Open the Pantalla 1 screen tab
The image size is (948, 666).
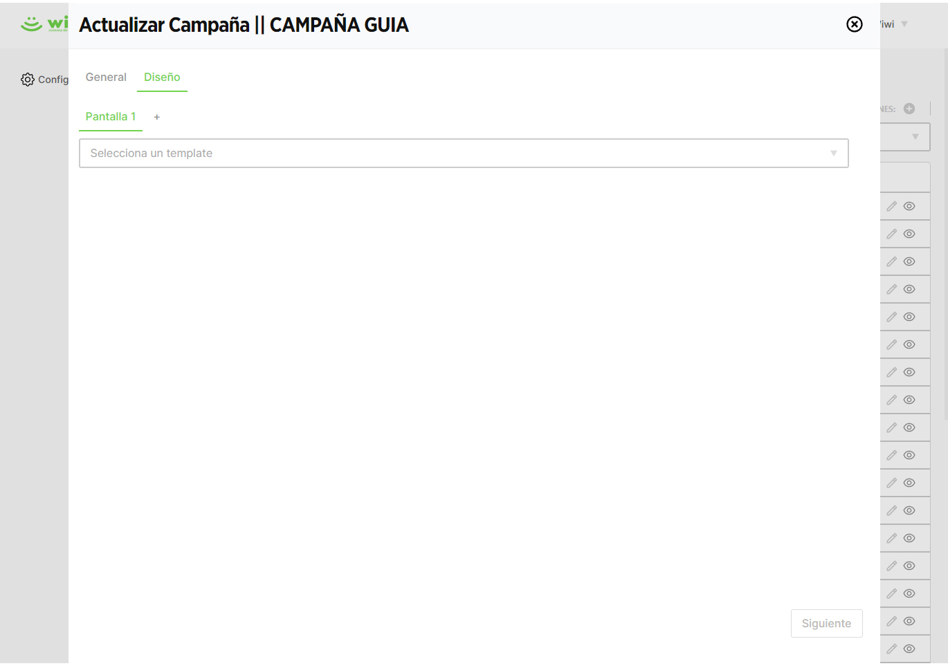point(111,116)
